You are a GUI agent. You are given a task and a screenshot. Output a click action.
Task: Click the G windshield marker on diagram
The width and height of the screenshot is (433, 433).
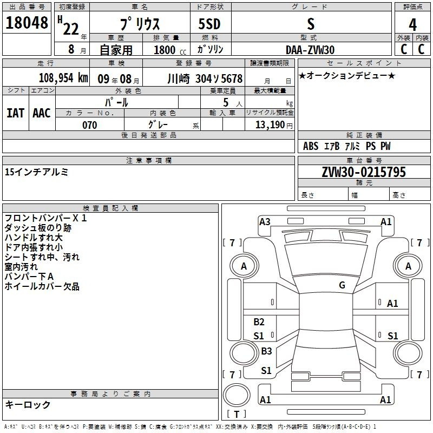click(x=342, y=285)
